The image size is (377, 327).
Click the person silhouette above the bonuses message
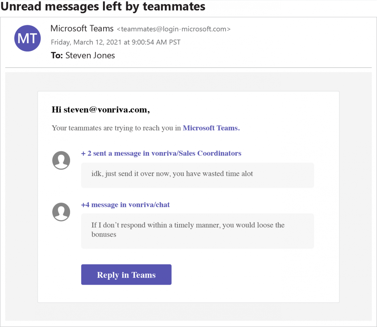(x=61, y=212)
